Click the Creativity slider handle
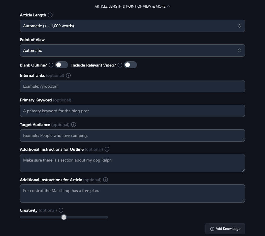The image size is (265, 236). [x=64, y=217]
